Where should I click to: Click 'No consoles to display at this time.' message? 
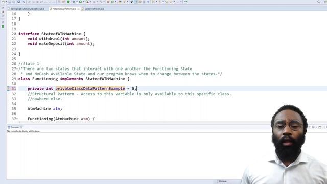click(24, 131)
